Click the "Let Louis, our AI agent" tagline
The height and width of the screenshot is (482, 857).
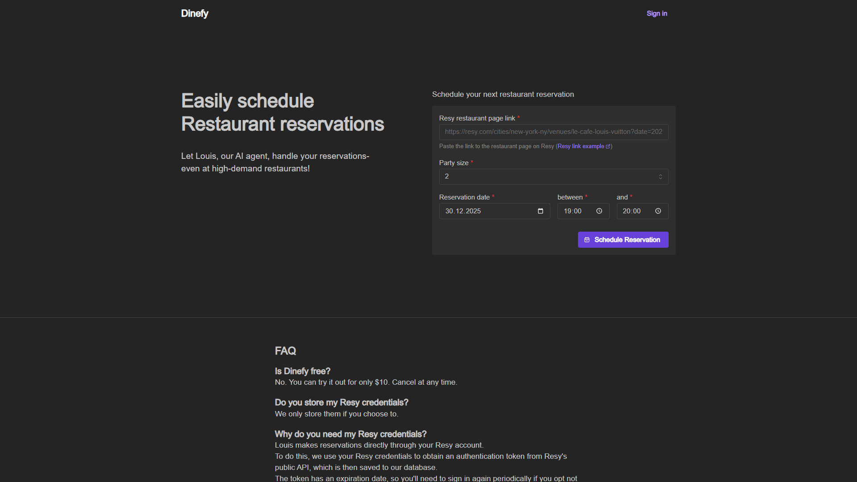(275, 162)
